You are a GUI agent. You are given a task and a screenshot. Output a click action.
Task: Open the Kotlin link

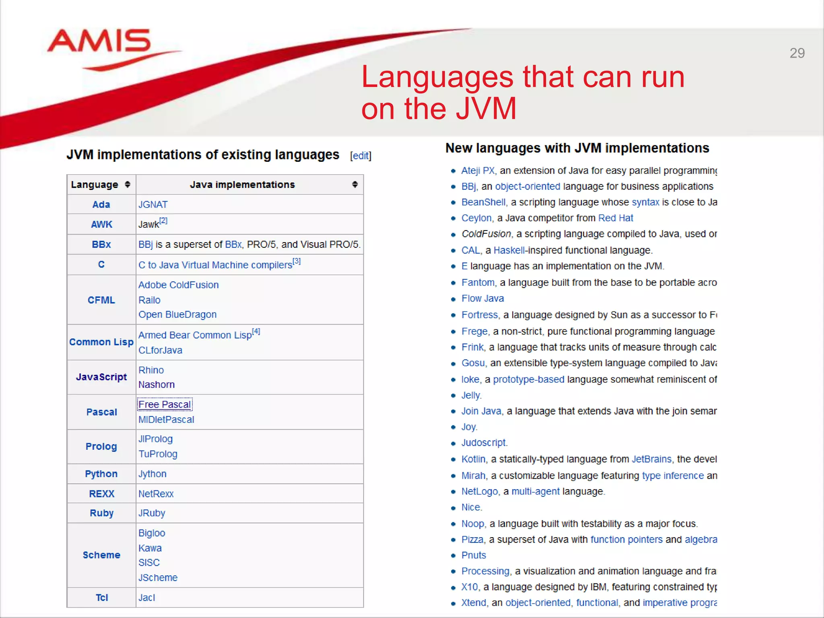coord(473,459)
